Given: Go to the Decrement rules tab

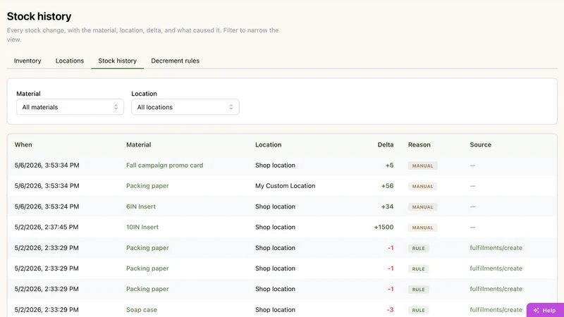Looking at the screenshot, I should [x=175, y=61].
